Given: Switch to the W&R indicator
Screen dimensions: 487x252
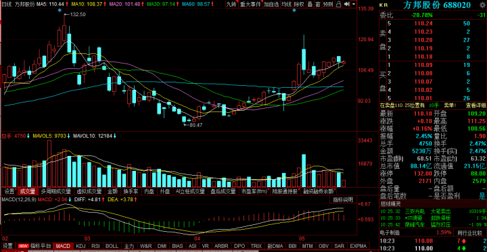Looking at the screenshot, I should point(145,246).
